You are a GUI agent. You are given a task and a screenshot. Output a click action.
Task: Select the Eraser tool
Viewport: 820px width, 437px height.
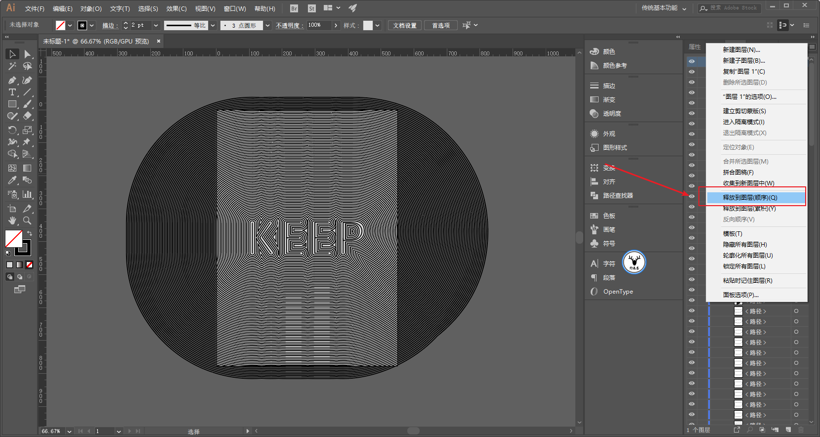coord(28,116)
